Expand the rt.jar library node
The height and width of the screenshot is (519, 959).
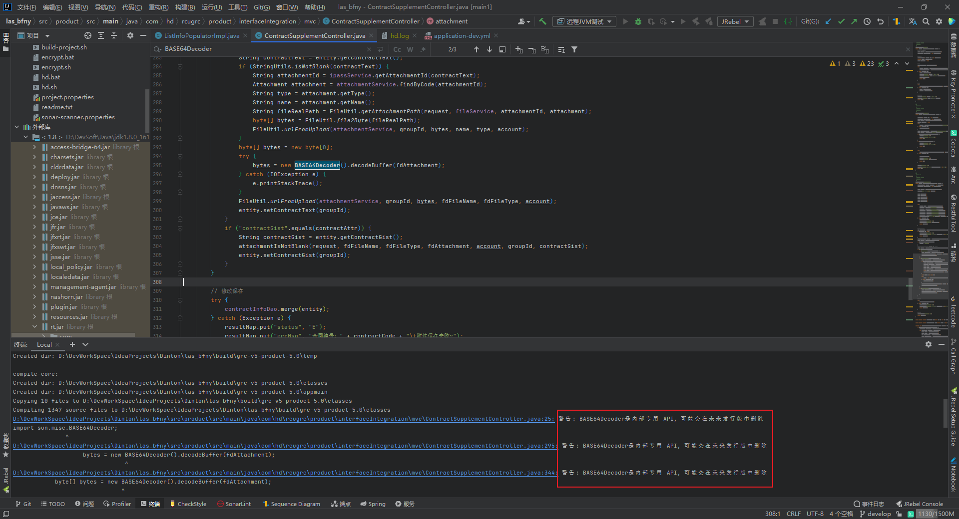[35, 326]
